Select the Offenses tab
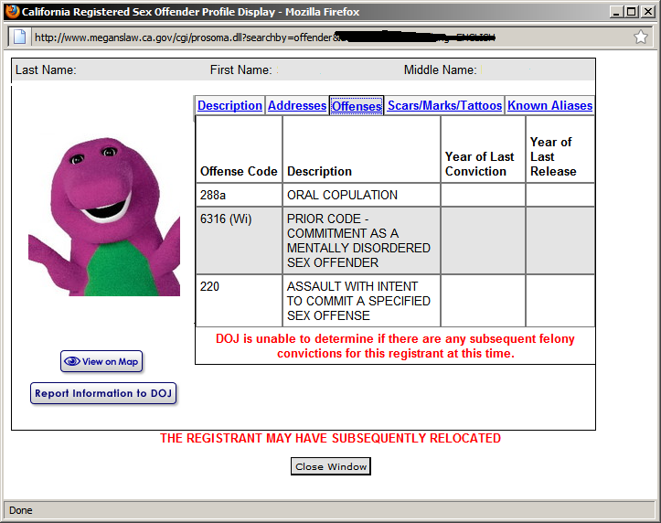This screenshot has height=523, width=661. point(357,106)
